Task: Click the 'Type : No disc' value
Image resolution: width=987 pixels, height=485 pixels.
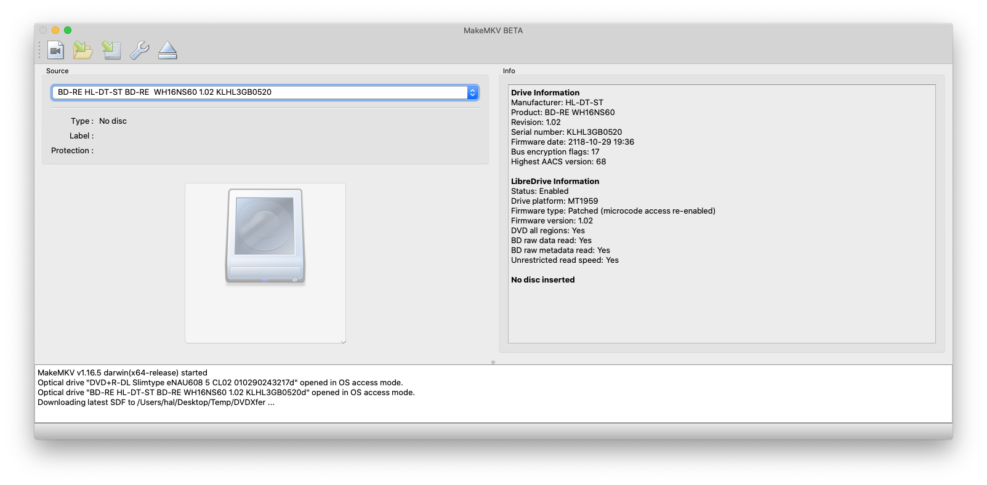Action: (113, 121)
